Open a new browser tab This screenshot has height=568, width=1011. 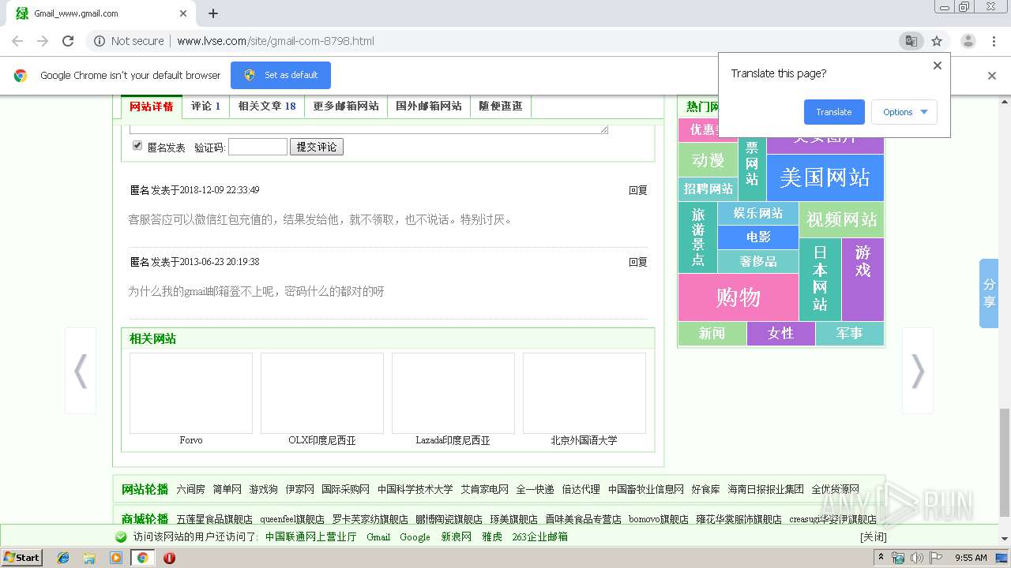213,13
